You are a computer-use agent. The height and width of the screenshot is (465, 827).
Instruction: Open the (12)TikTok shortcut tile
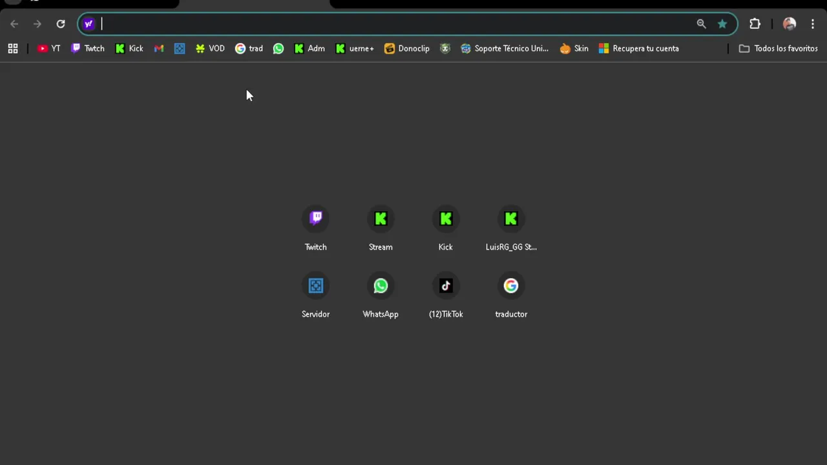tap(446, 296)
